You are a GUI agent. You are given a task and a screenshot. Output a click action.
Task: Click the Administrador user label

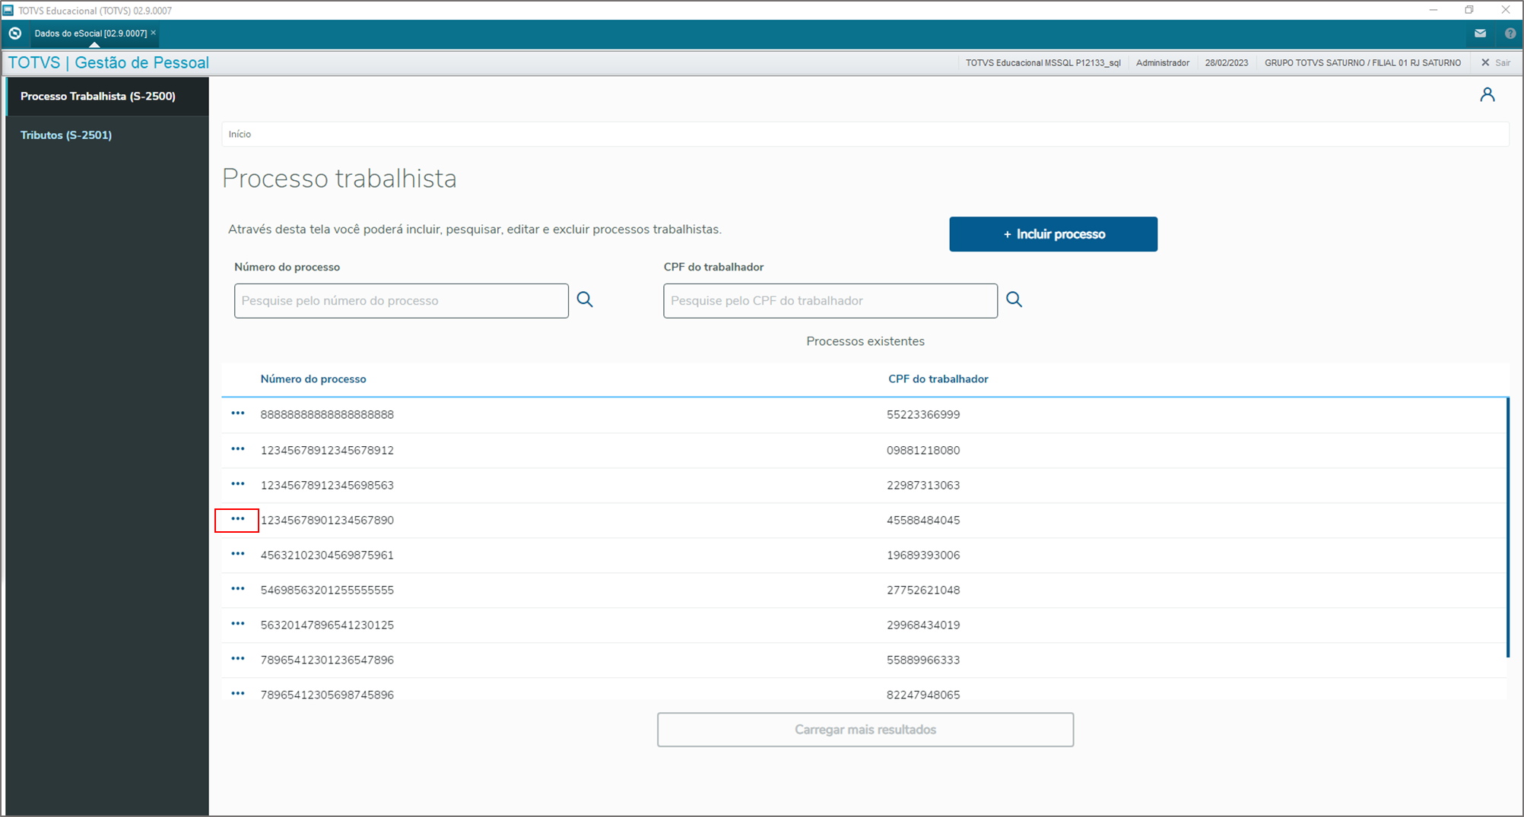tap(1163, 63)
